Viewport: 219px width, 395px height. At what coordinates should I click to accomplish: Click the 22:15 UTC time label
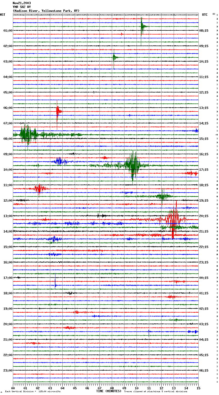tap(204, 247)
